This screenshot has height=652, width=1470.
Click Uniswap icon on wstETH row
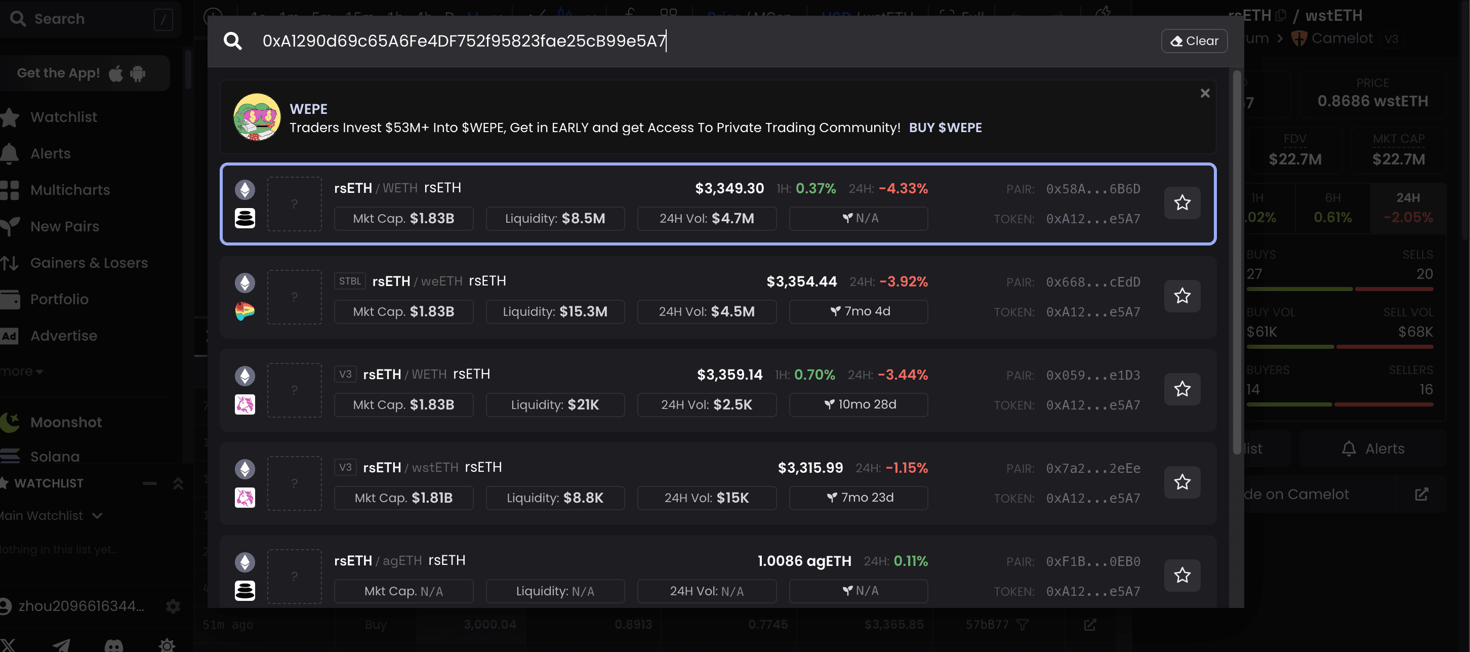click(245, 498)
